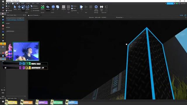Click the webcam overlay thumbnail

coord(26,51)
